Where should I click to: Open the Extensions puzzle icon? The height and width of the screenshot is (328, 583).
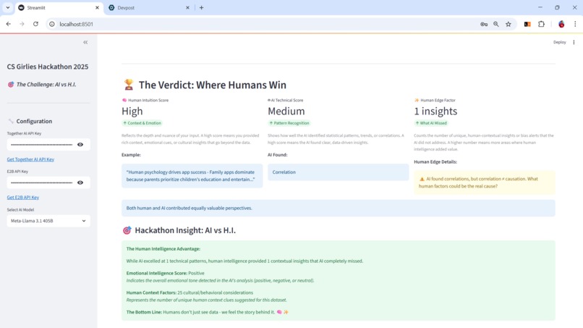541,24
